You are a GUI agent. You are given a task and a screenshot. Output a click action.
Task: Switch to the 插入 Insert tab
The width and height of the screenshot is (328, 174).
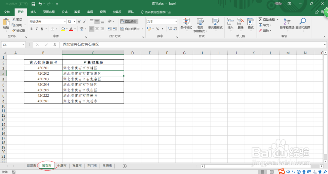(x=33, y=12)
